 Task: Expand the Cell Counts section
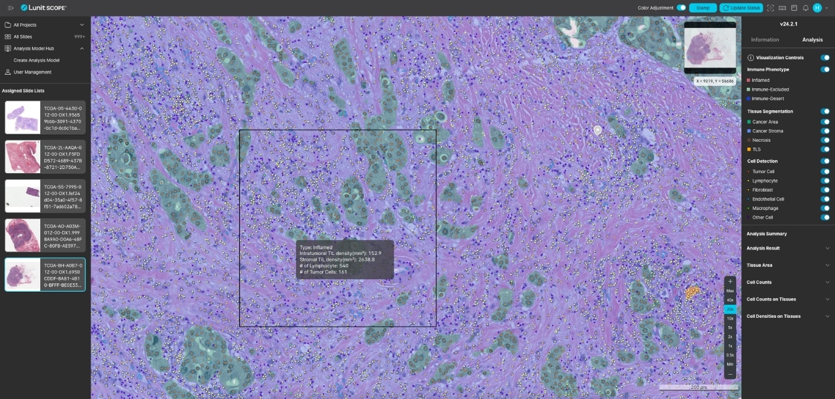point(788,282)
